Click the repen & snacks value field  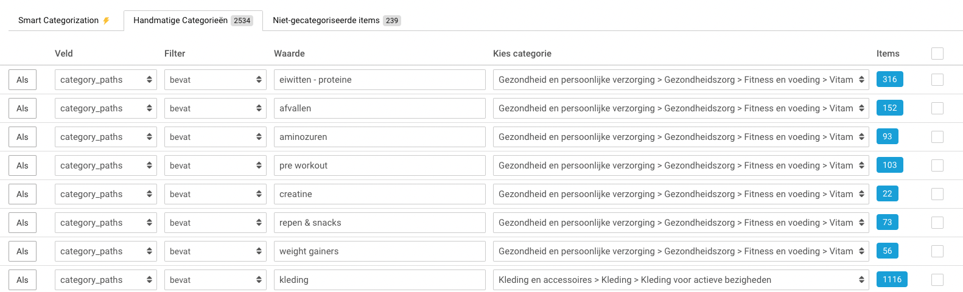pyautogui.click(x=380, y=223)
